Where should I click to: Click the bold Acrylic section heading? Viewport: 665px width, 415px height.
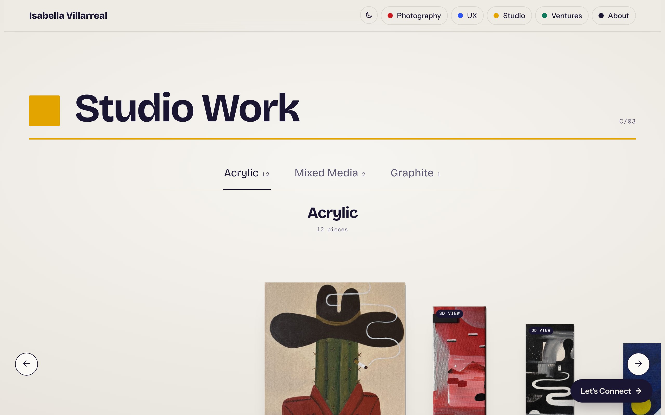[x=332, y=213]
